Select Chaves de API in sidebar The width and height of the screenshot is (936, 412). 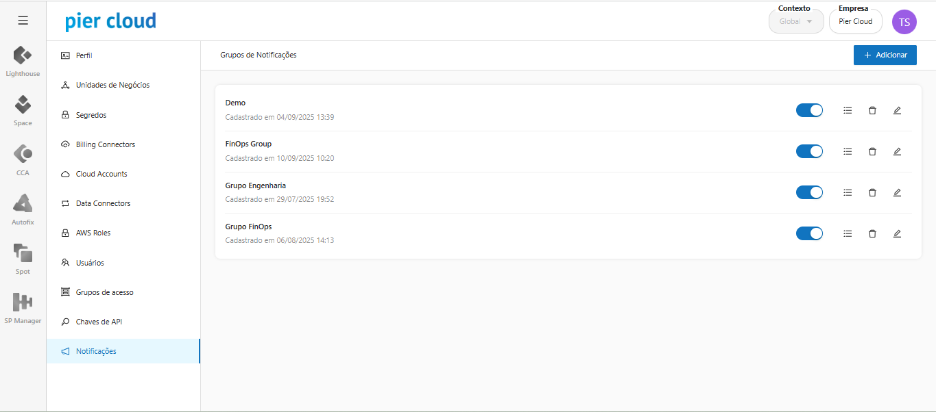click(x=99, y=322)
